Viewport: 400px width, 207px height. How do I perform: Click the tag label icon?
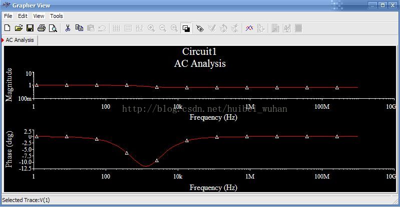click(x=200, y=28)
